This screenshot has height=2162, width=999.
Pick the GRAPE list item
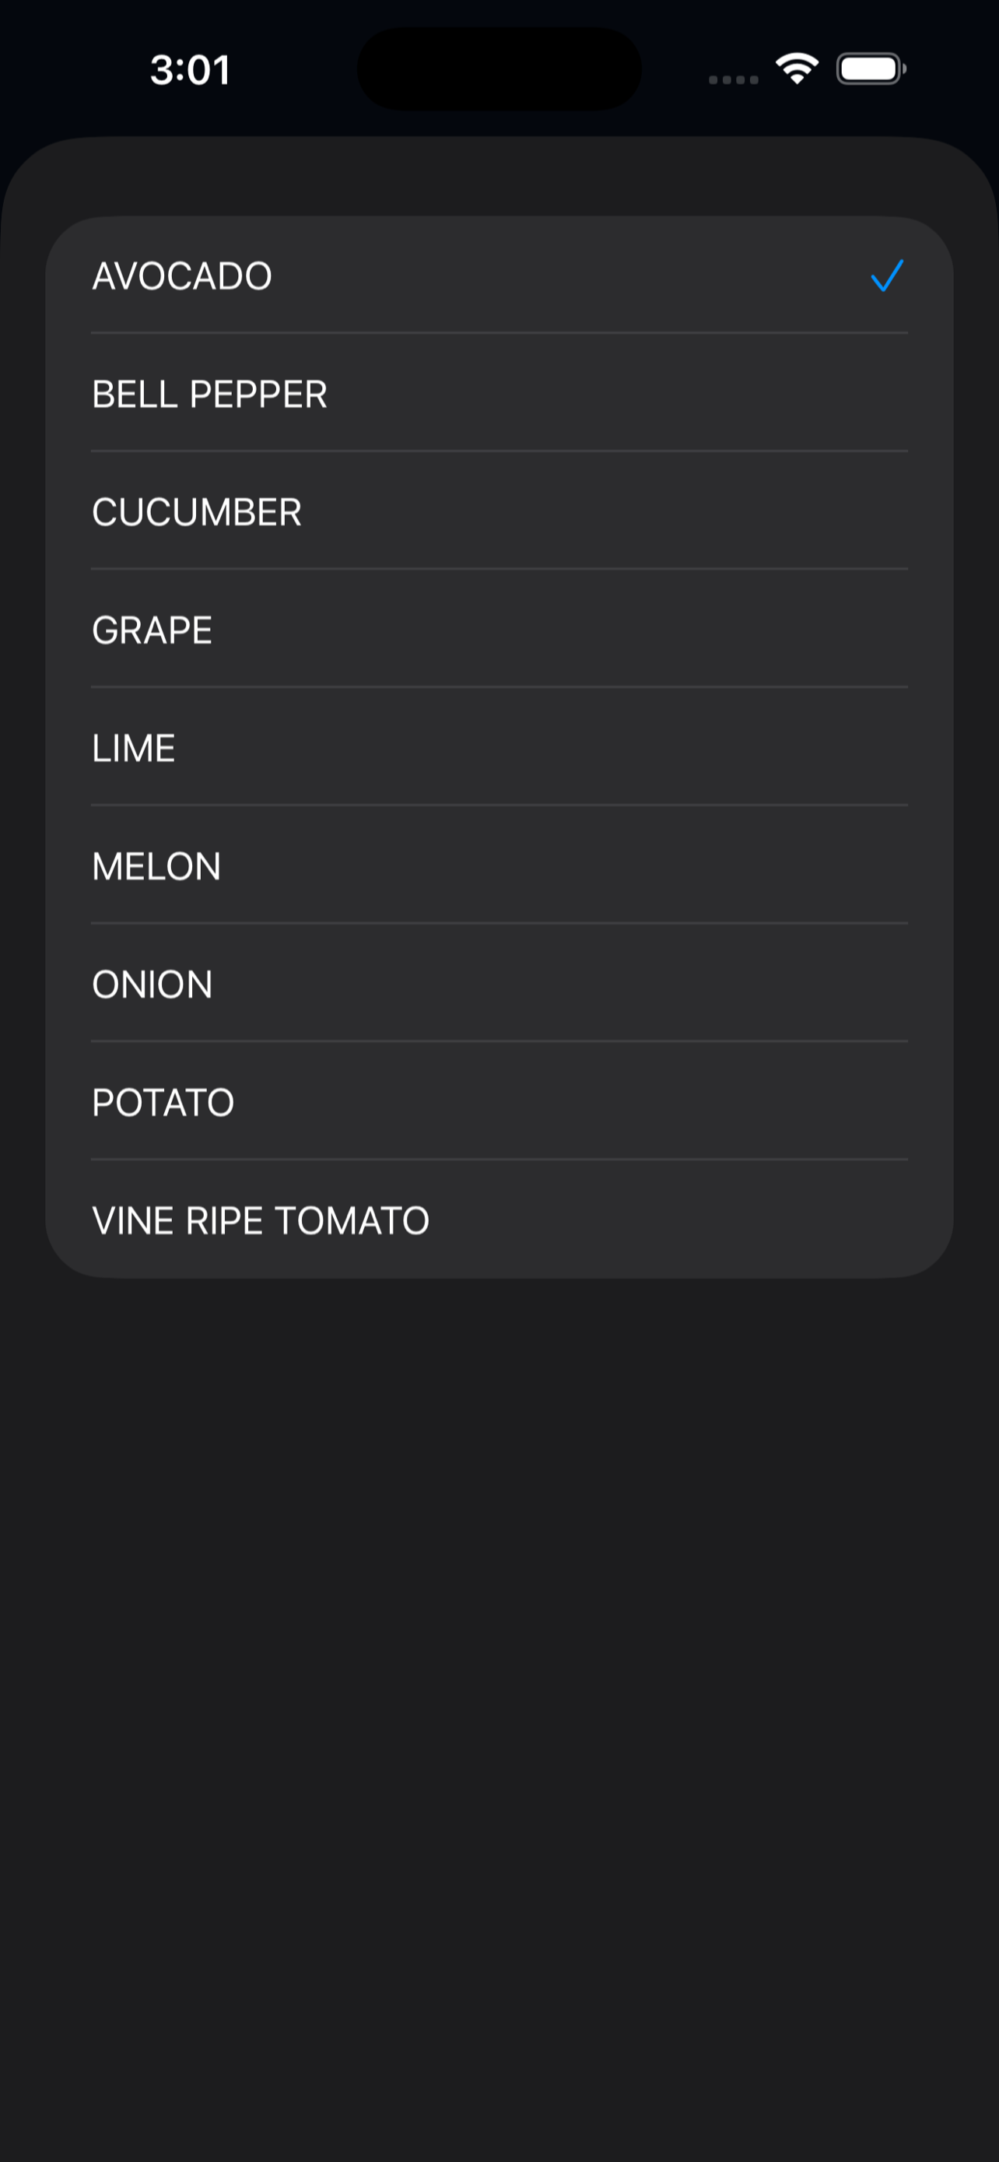click(x=499, y=630)
